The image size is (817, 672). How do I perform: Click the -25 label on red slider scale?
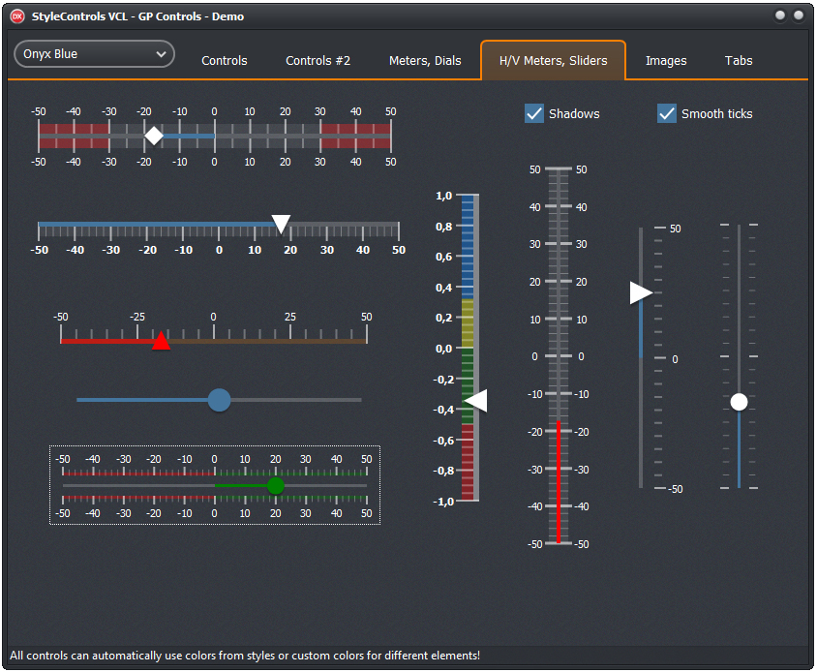[137, 317]
